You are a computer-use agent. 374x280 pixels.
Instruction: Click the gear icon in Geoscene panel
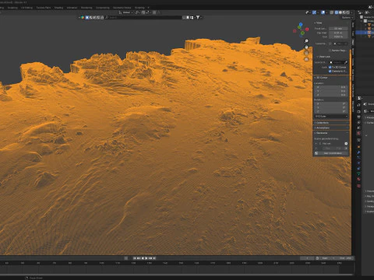click(346, 143)
